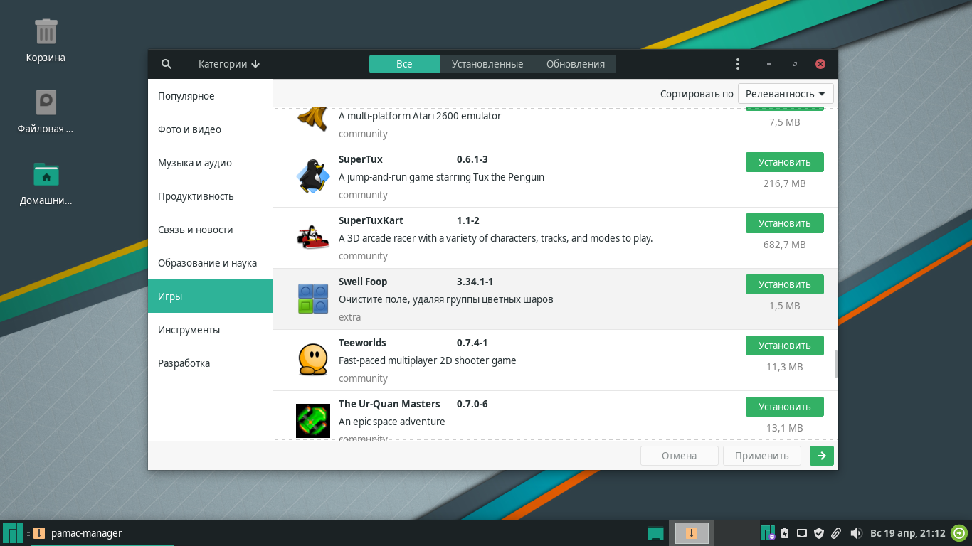Click the display notification tray icon
This screenshot has height=546, width=972.
pos(802,533)
